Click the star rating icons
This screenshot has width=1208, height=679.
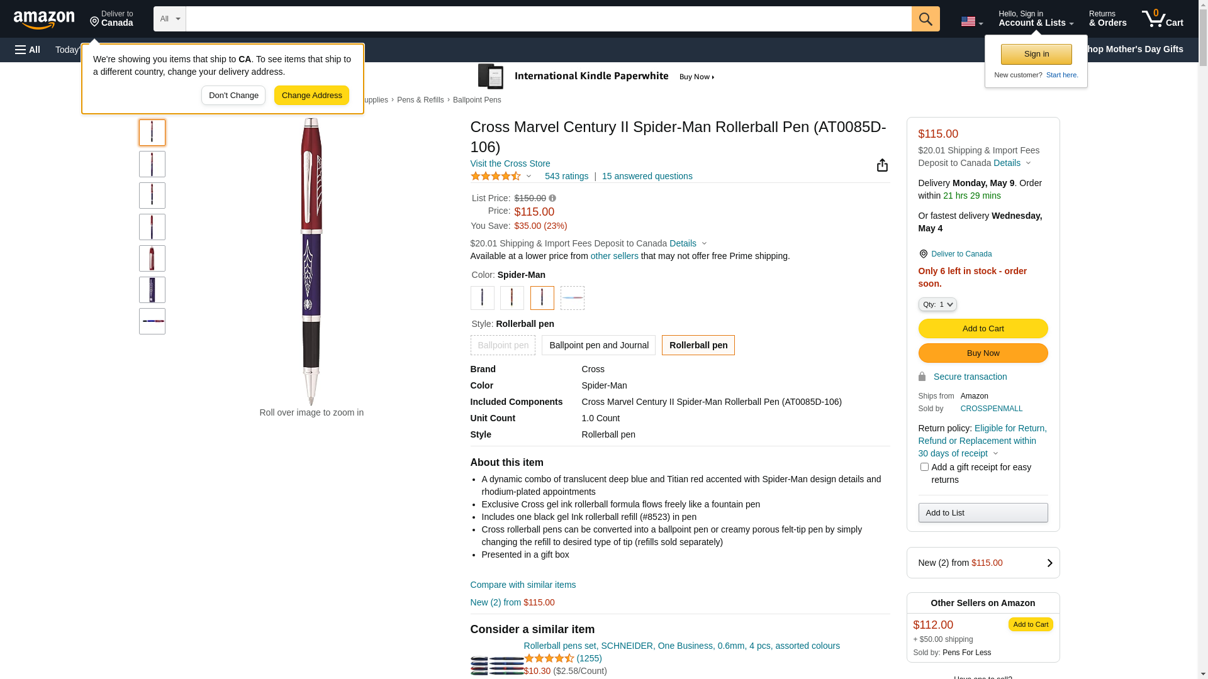(x=496, y=177)
